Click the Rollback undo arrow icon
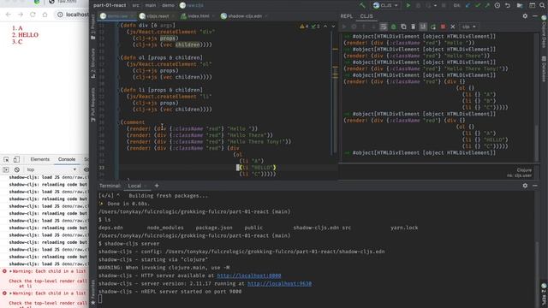Image resolution: width=548 pixels, height=308 pixels. tap(508, 6)
